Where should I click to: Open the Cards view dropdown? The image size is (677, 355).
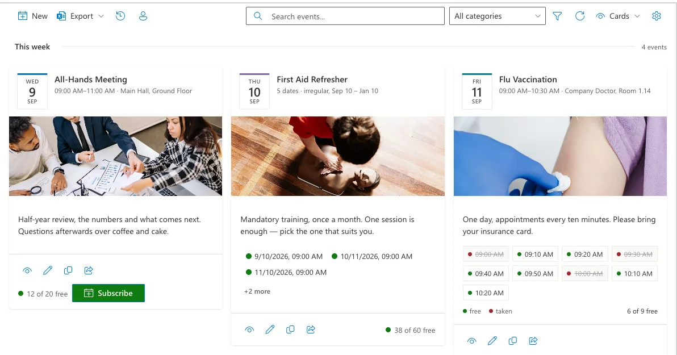click(618, 16)
